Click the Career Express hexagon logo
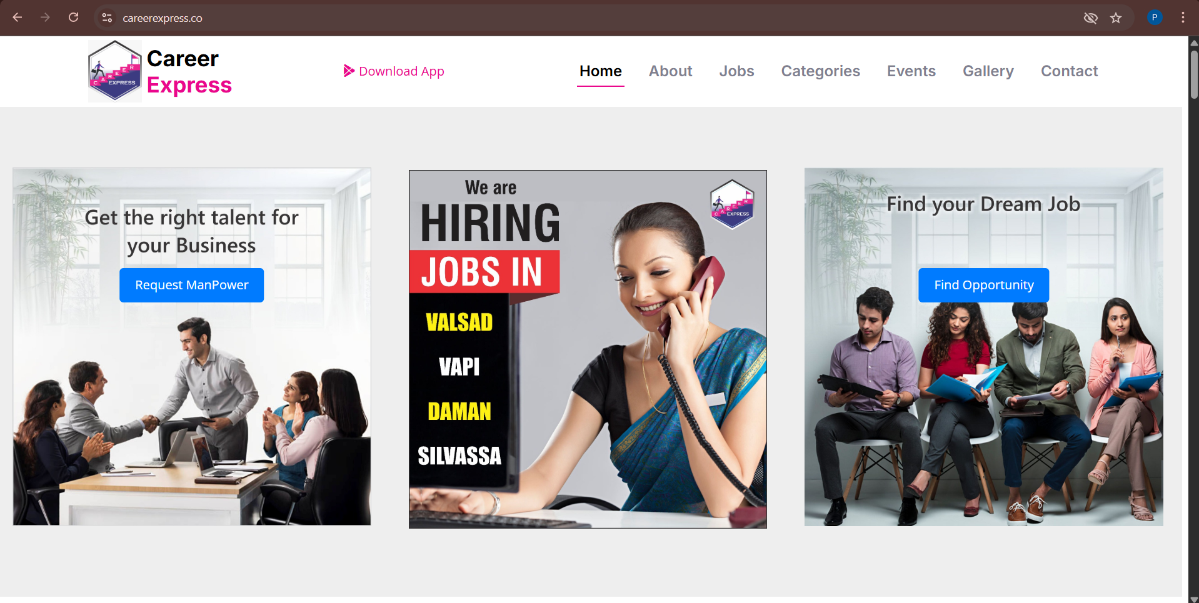The height and width of the screenshot is (603, 1199). [115, 71]
